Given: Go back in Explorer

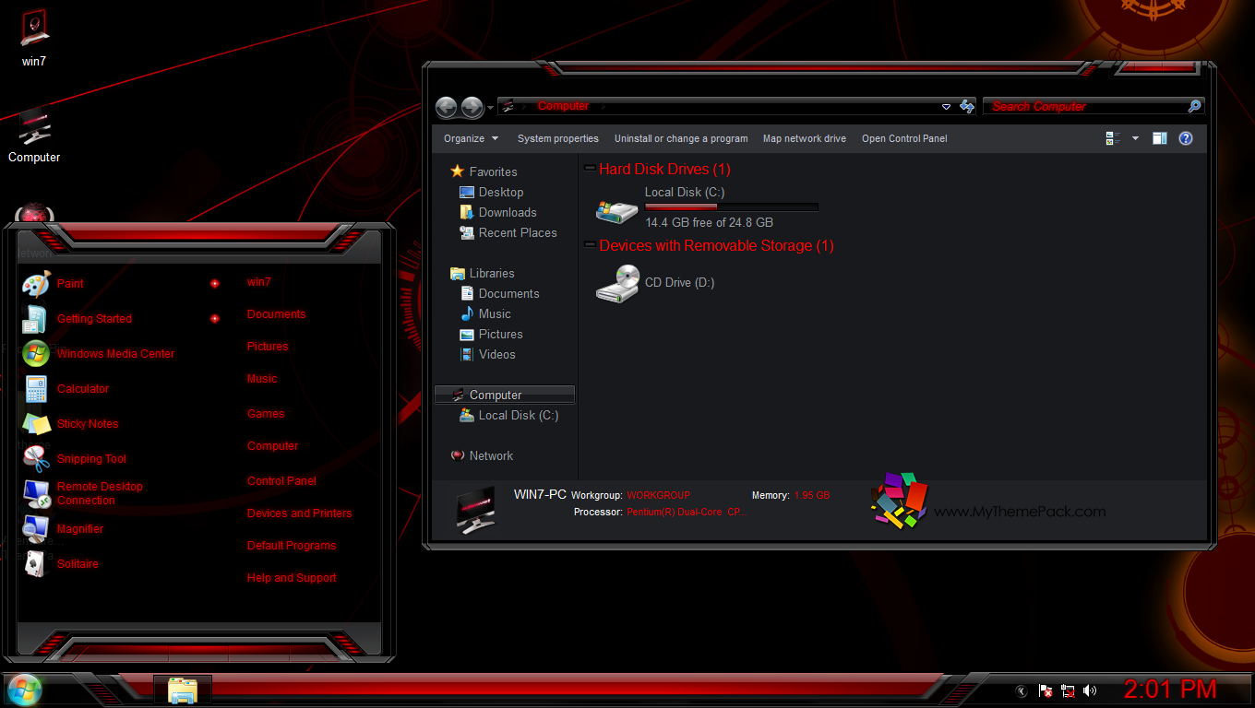Looking at the screenshot, I should pos(447,107).
